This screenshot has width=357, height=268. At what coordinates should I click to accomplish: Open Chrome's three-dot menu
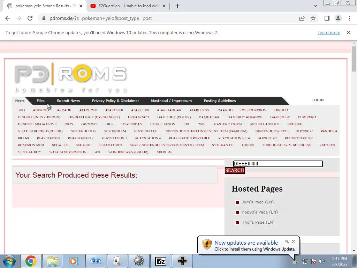click(x=349, y=18)
